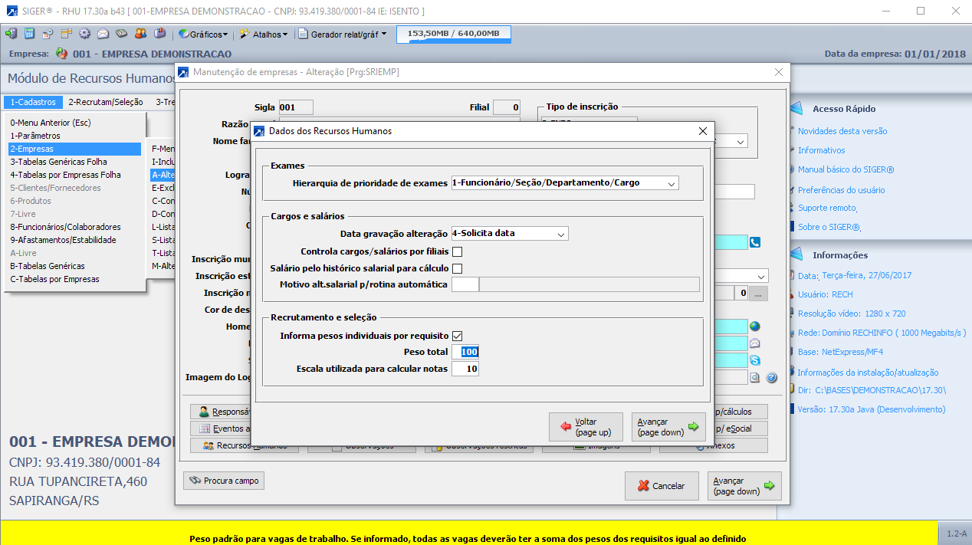
Task: Click the notes board toolbar icon
Action: [x=66, y=34]
